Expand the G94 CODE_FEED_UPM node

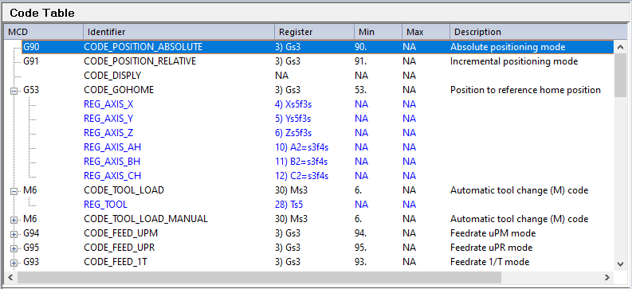coord(14,234)
